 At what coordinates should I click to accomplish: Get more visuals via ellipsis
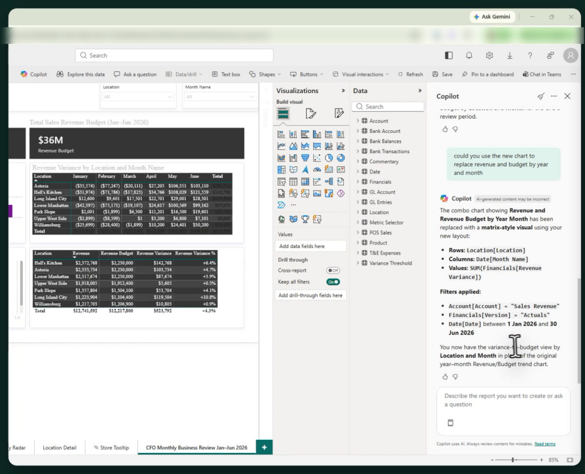(293, 205)
